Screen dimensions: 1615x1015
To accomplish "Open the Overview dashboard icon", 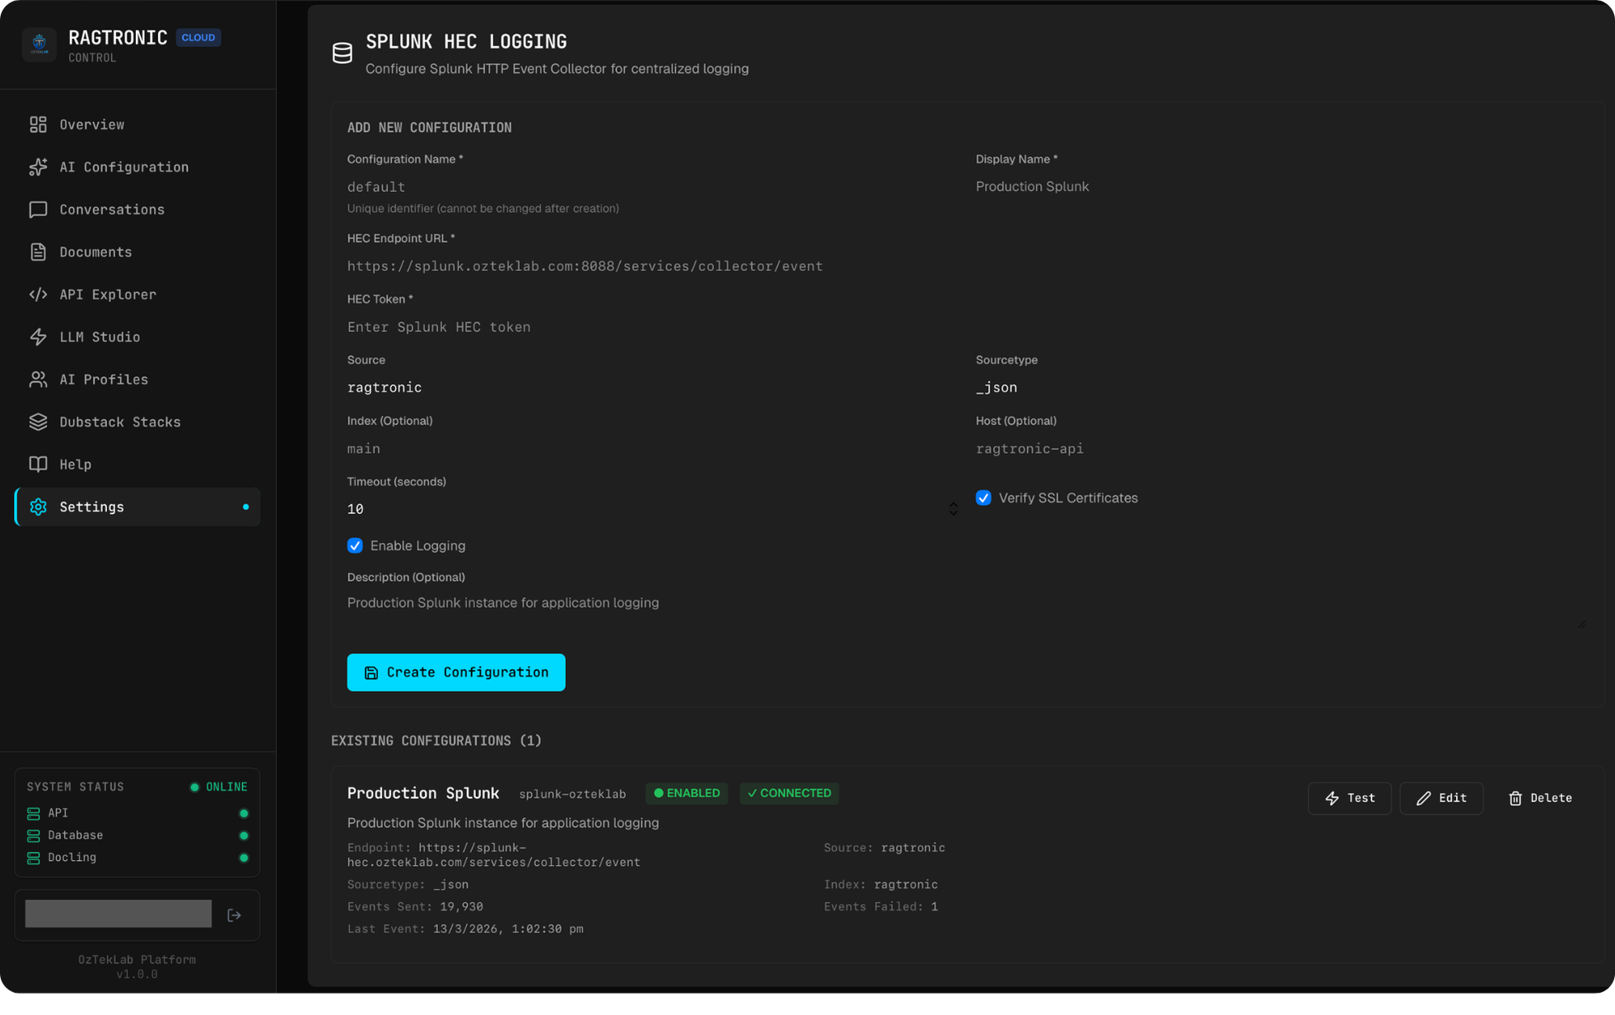I will pos(38,124).
